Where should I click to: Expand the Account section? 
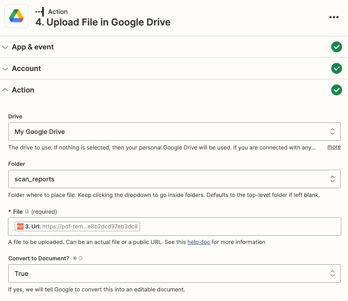coord(174,69)
